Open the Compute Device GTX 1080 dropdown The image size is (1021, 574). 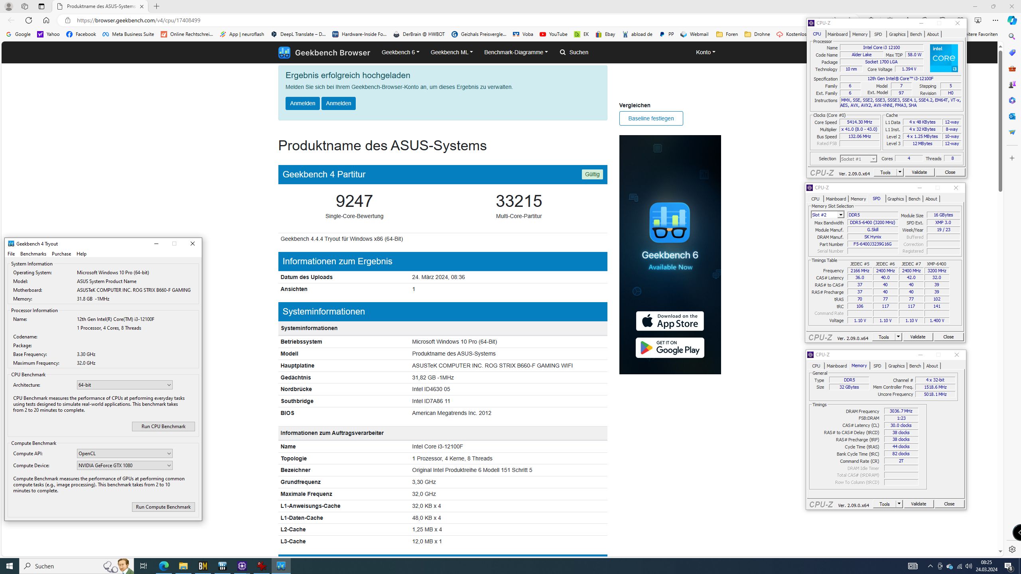[x=124, y=466]
